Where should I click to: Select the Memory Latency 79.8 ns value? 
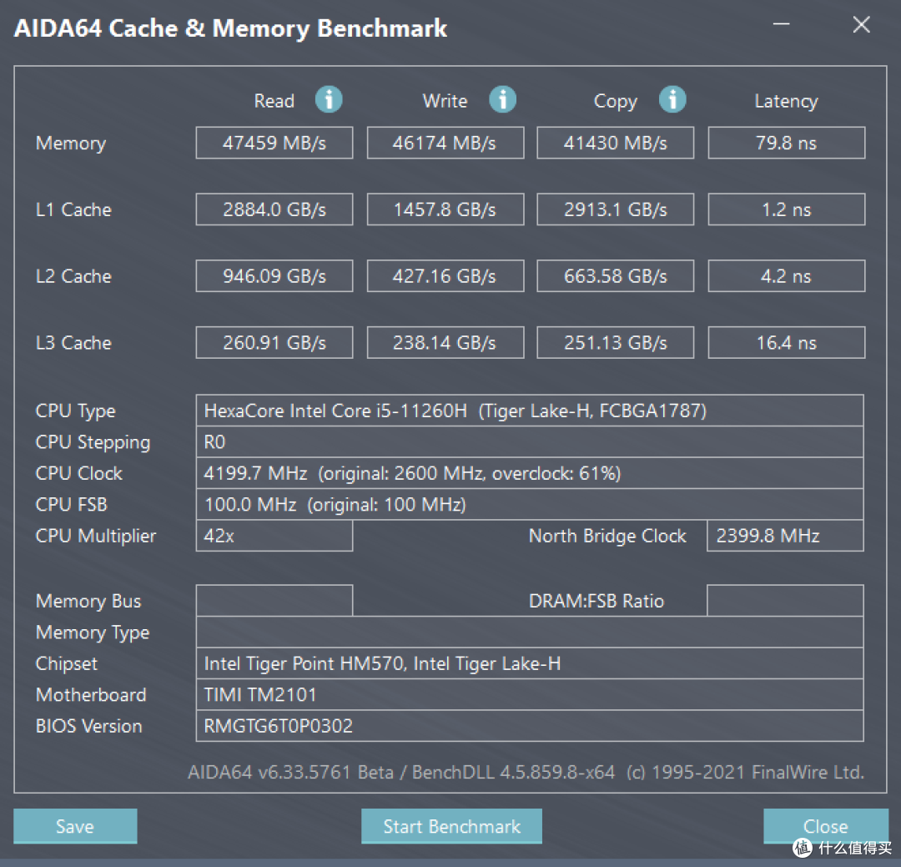(786, 143)
